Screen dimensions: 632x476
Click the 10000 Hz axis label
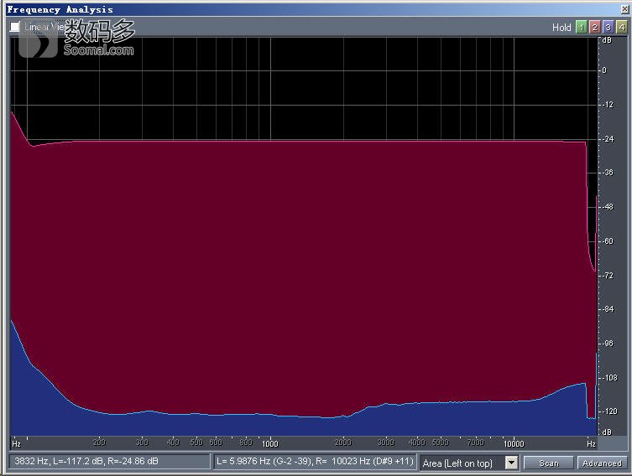point(514,443)
